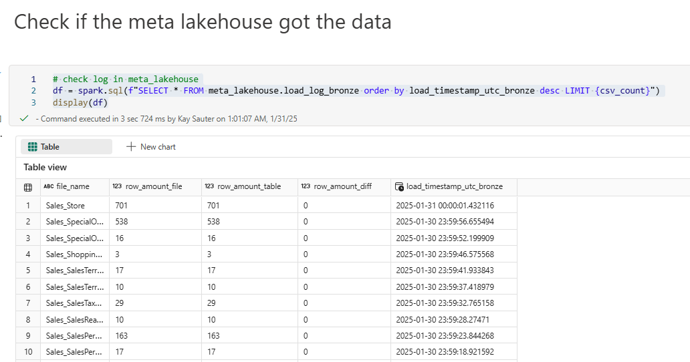Select timestamp cell 2025-01-31 00:00:01.432116
Screen dimensions: 690x362
(x=445, y=206)
